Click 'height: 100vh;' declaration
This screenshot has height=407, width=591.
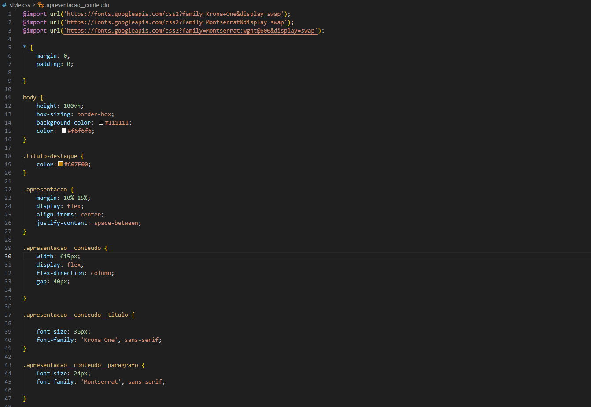coord(60,106)
